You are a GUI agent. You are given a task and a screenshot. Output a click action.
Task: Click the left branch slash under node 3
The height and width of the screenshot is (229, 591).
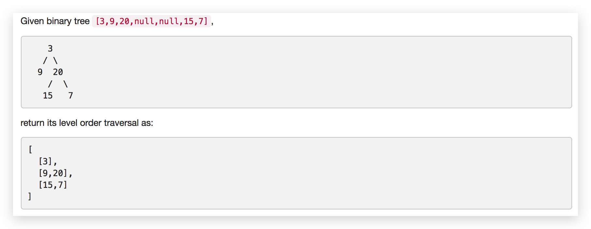[45, 60]
